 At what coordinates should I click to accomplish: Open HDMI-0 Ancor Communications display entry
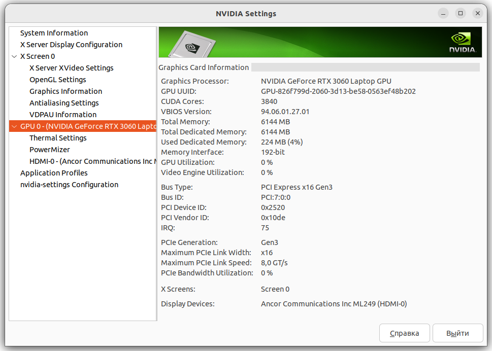click(93, 161)
